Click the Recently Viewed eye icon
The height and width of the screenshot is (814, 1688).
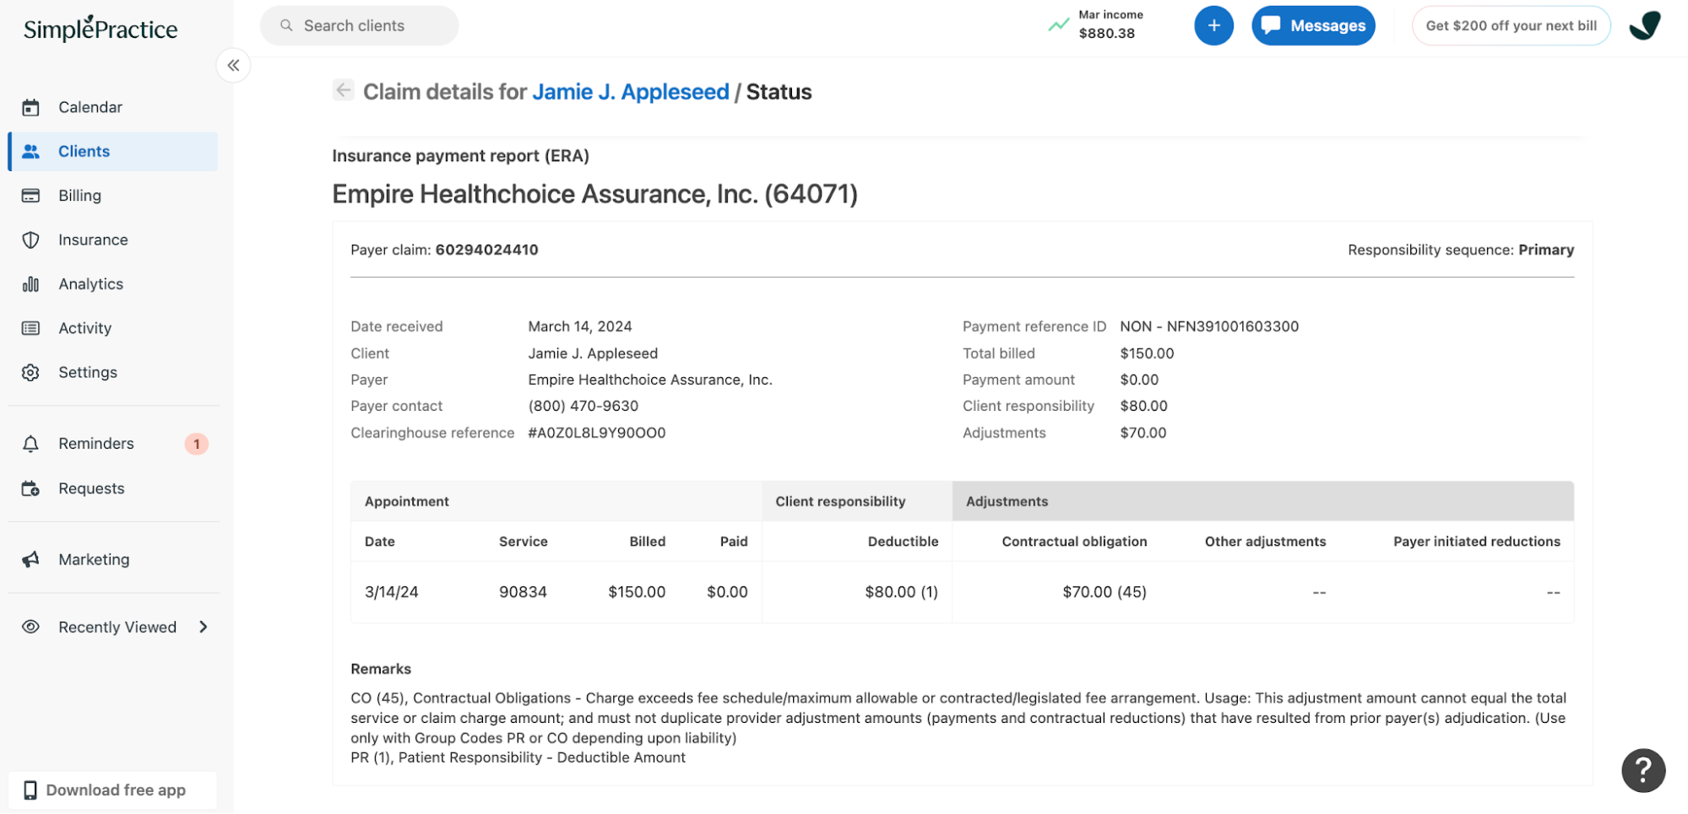pyautogui.click(x=31, y=627)
